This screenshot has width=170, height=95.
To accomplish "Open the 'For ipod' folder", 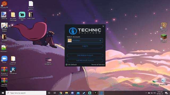I will pyautogui.click(x=4, y=38).
